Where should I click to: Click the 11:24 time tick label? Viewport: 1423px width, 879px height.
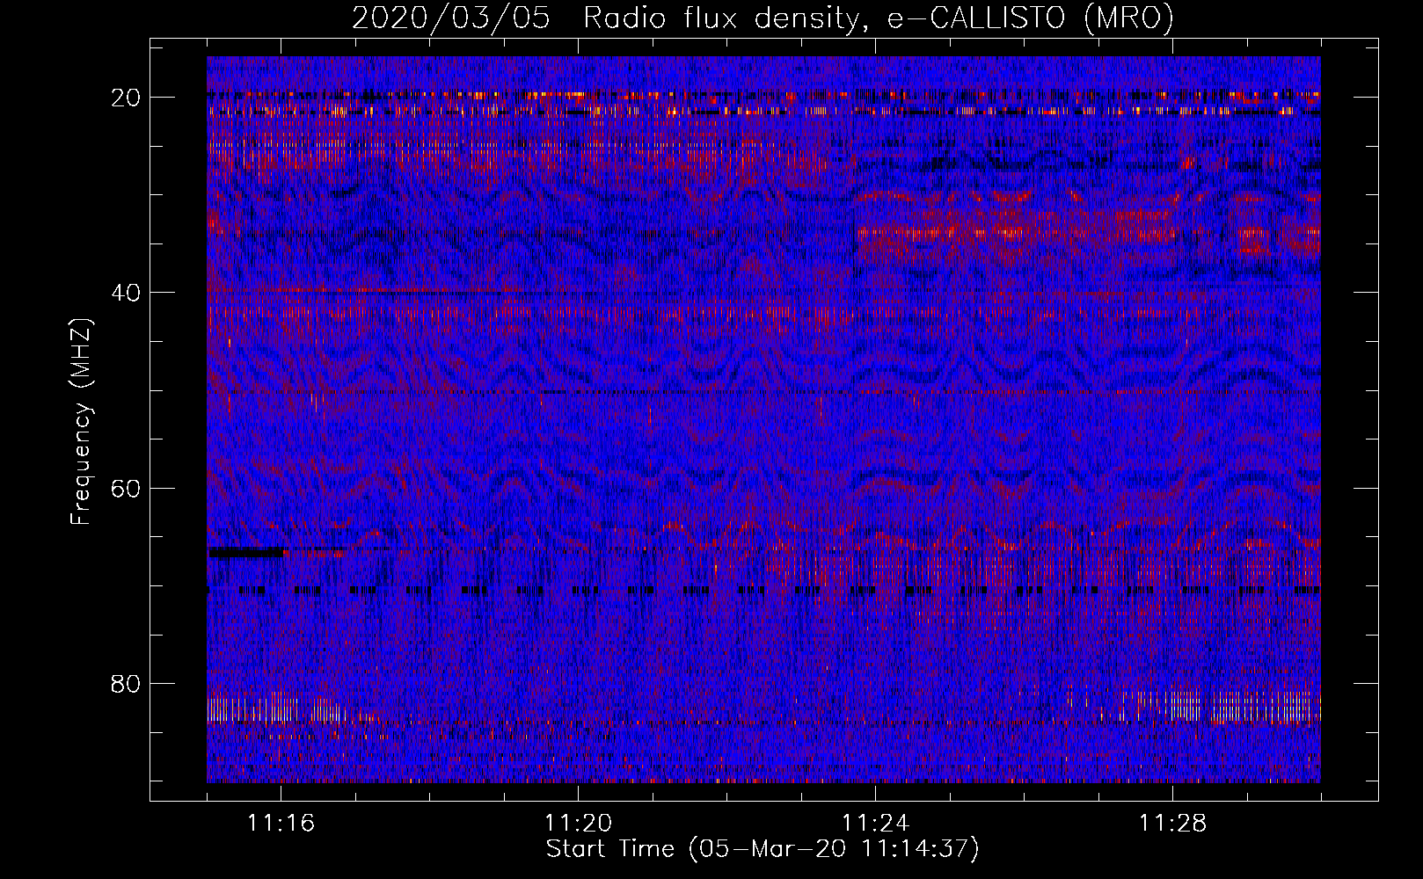[876, 824]
